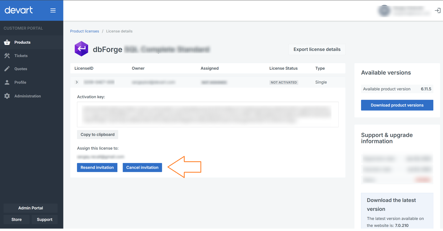Click the dbForge purple product icon
The height and width of the screenshot is (231, 443).
[x=81, y=49]
